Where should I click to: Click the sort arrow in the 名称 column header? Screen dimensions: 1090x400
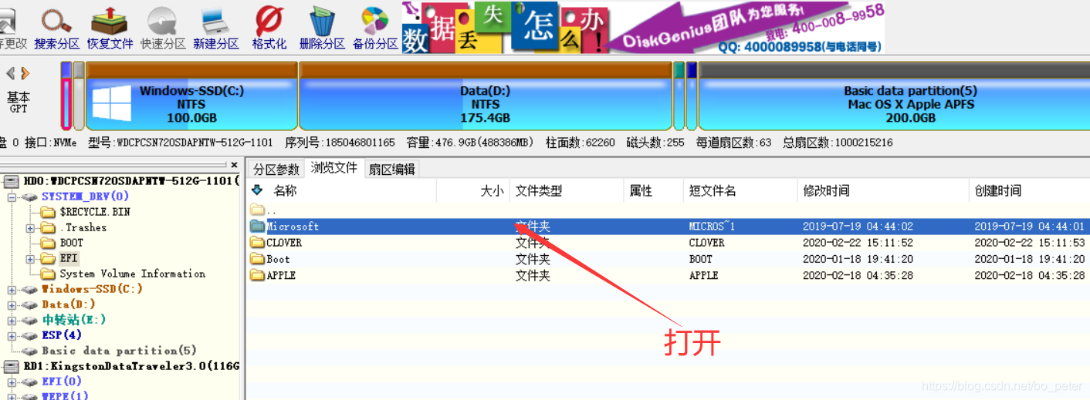257,190
